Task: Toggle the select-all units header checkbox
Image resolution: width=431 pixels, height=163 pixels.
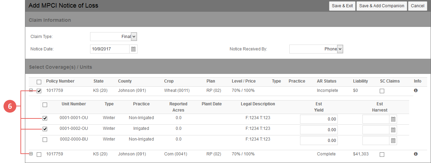Action: [x=45, y=105]
